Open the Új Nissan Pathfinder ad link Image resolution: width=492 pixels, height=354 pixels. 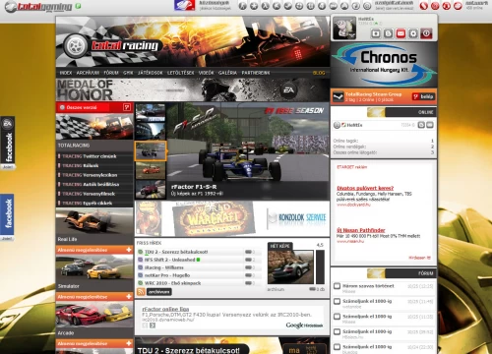click(361, 230)
